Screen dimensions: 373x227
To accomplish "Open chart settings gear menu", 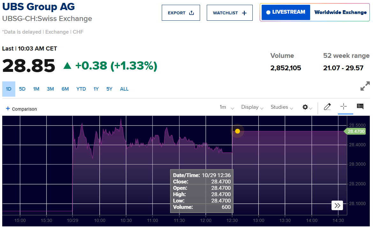I will click(307, 107).
